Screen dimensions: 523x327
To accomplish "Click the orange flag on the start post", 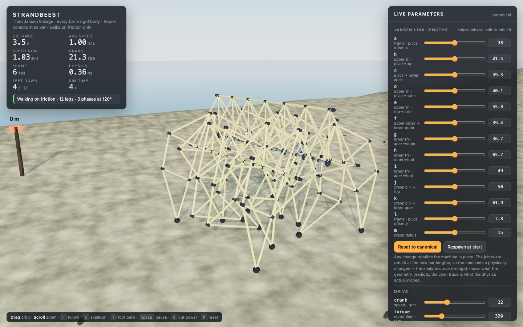I will click(x=16, y=129).
